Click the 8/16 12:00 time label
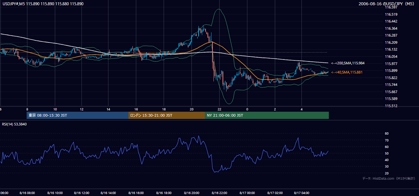The width and height of the screenshot is (419, 196). coord(82,193)
